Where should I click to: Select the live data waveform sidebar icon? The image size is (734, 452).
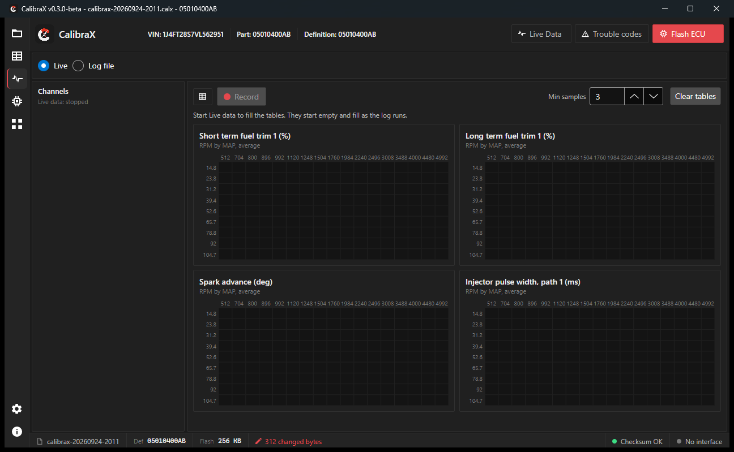point(17,79)
